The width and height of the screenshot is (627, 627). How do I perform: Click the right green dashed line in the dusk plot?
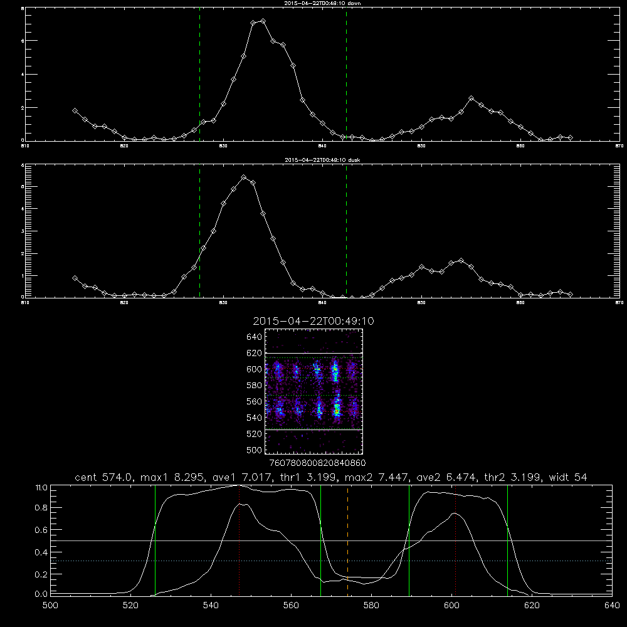click(x=346, y=231)
